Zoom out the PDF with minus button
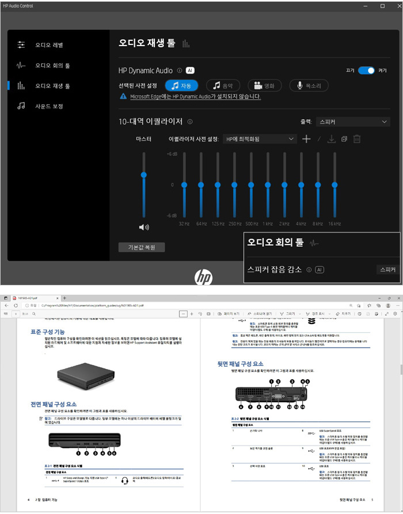403x514 pixels. coord(183,314)
